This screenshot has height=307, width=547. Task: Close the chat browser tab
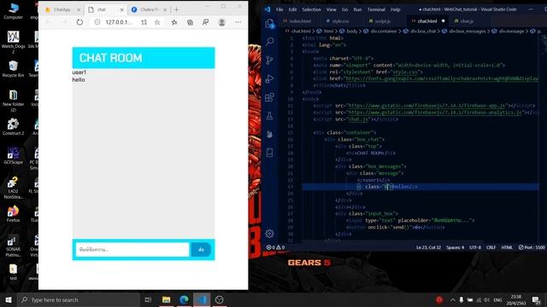[x=121, y=9]
